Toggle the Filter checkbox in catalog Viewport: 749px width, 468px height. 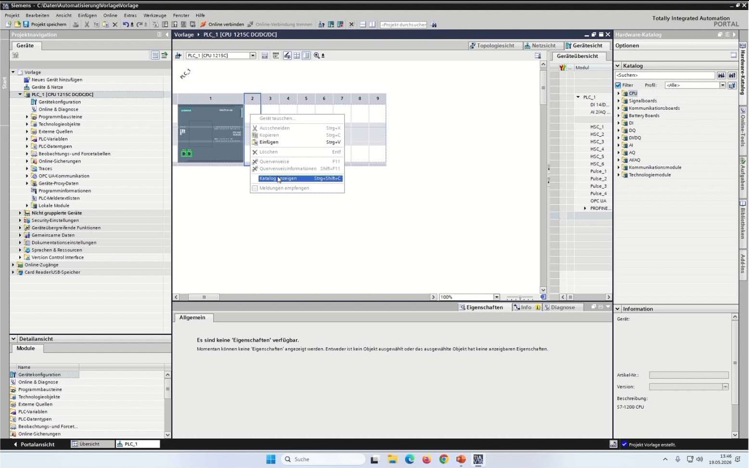tap(618, 85)
